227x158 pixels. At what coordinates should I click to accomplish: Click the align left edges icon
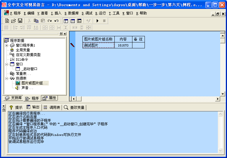15,28
